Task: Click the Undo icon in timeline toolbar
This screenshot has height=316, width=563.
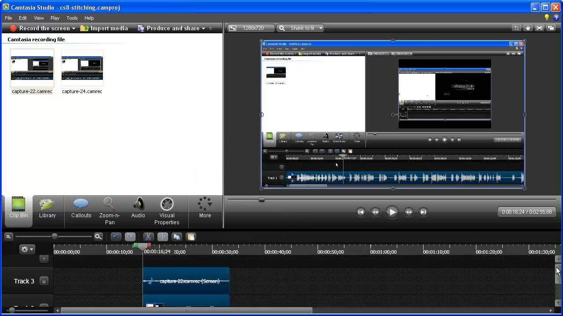Action: tap(116, 237)
